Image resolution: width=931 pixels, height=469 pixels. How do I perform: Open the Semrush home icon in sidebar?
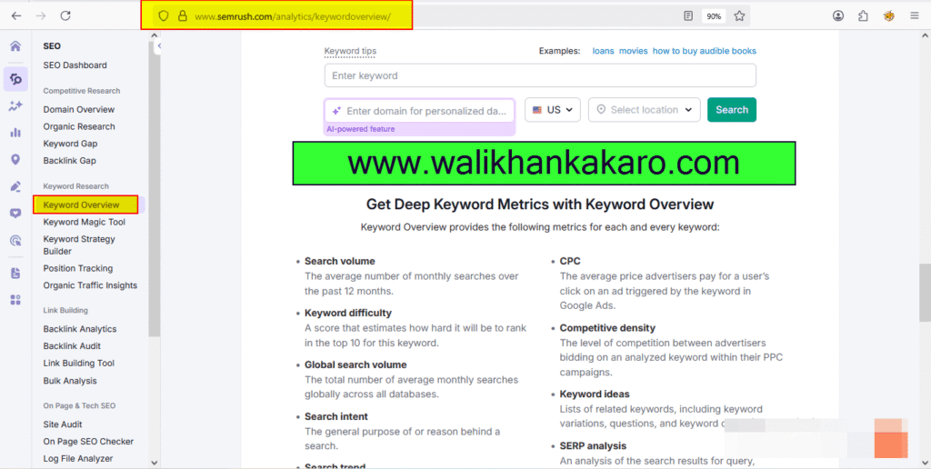point(15,46)
